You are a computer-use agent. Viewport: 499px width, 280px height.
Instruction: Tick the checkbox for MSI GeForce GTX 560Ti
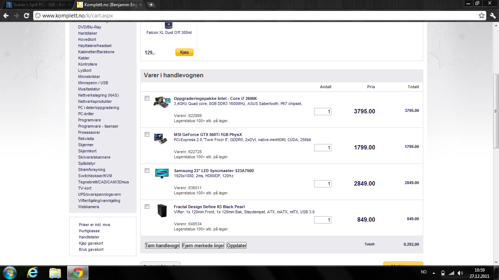click(147, 135)
